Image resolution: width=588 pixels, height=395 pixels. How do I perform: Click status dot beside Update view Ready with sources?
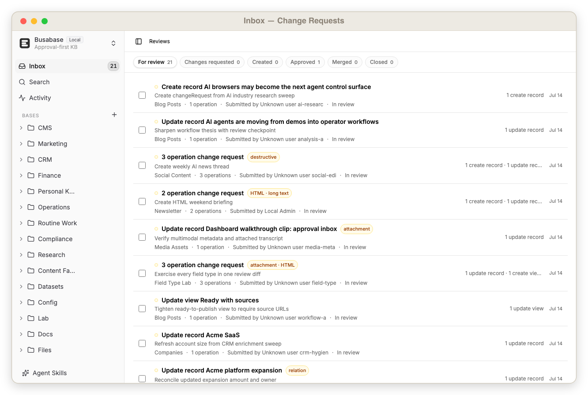156,300
